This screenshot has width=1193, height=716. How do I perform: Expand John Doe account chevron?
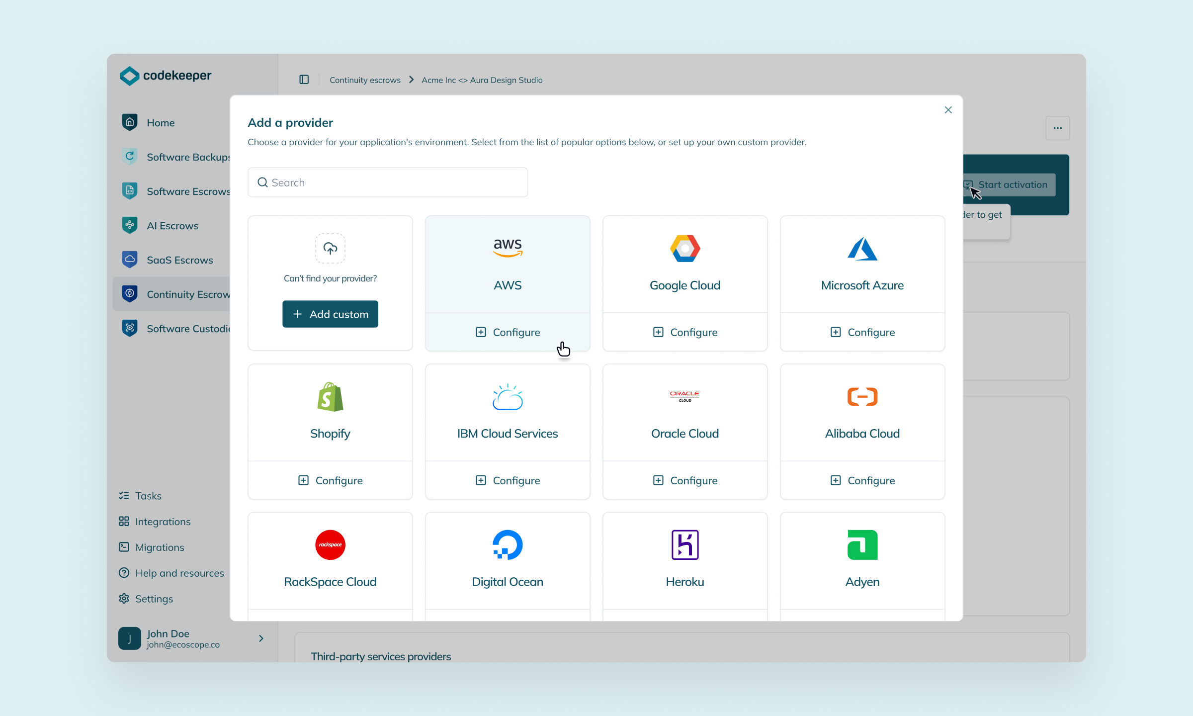[261, 638]
